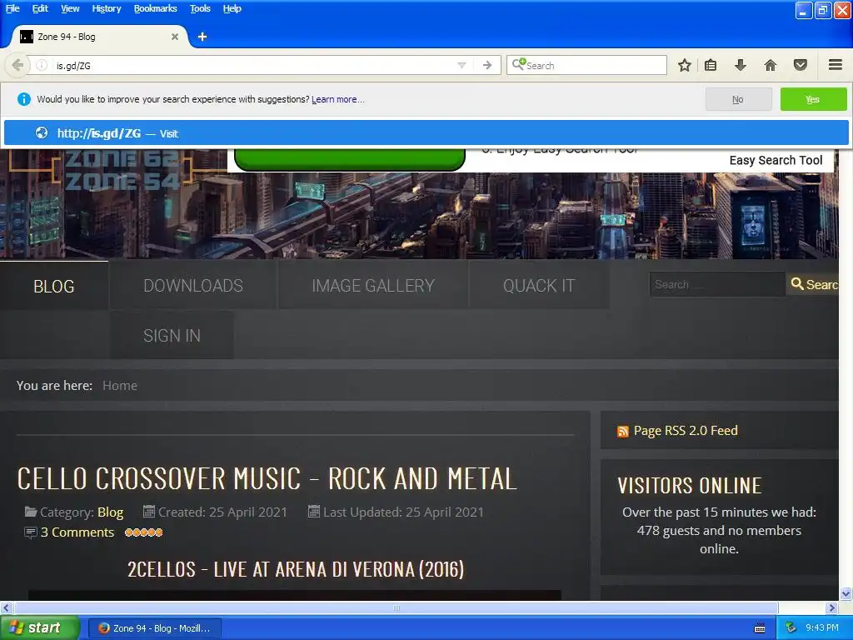This screenshot has width=853, height=640.
Task: Click the search engine magnifier icon
Action: tap(518, 65)
